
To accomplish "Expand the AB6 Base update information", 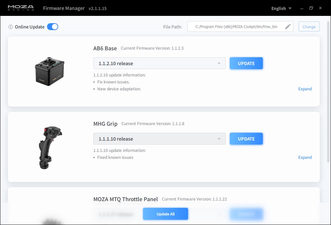I will click(305, 89).
